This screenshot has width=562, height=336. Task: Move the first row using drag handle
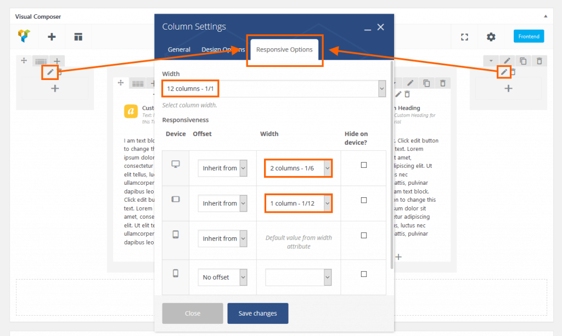(24, 61)
